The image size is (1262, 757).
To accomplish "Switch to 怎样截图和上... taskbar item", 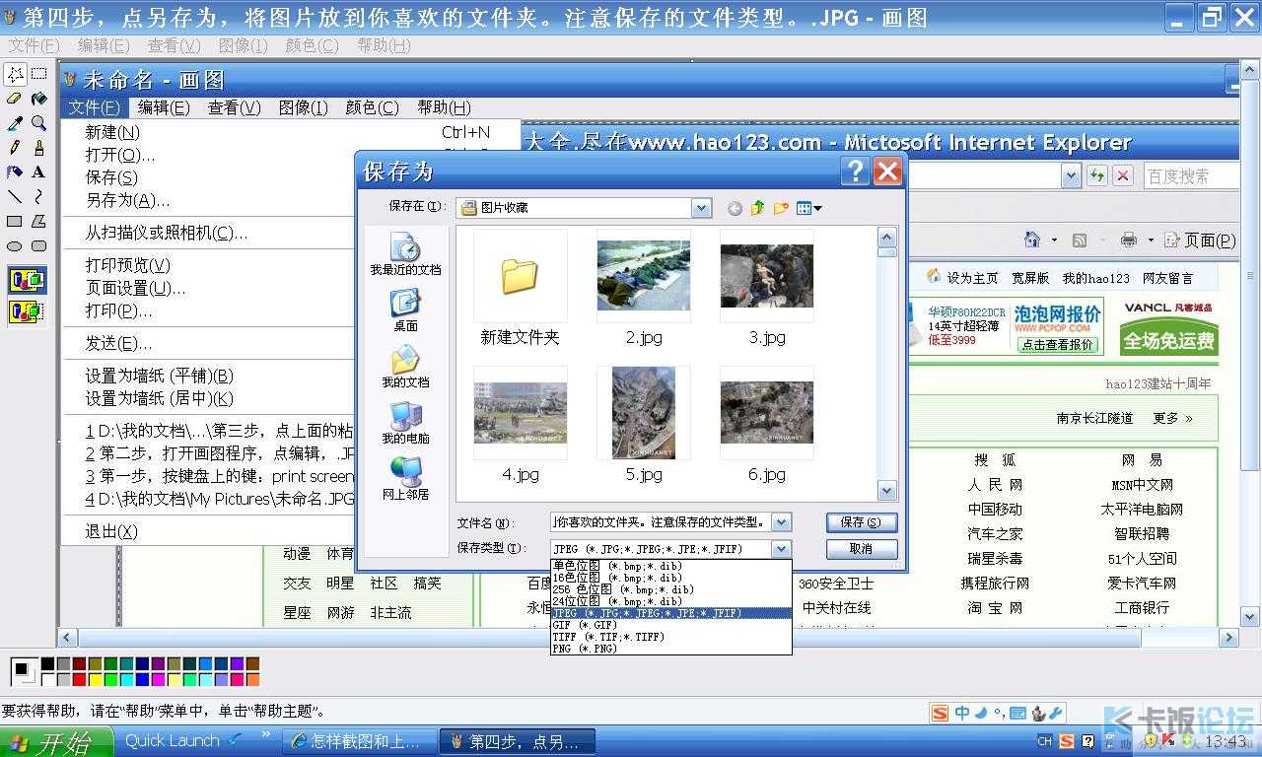I will point(360,741).
